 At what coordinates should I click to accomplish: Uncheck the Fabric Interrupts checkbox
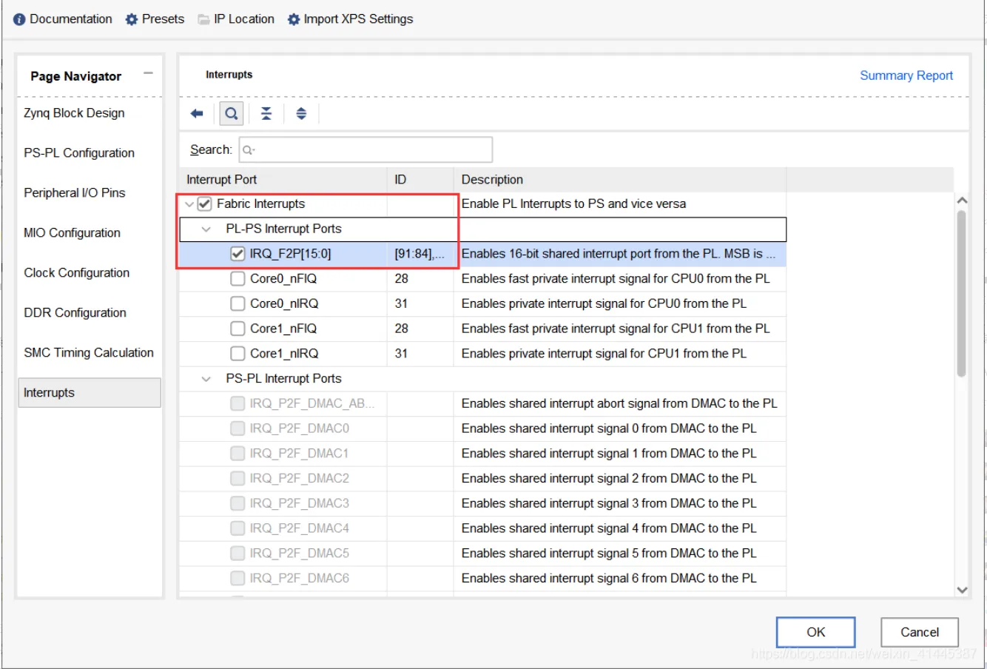tap(205, 204)
